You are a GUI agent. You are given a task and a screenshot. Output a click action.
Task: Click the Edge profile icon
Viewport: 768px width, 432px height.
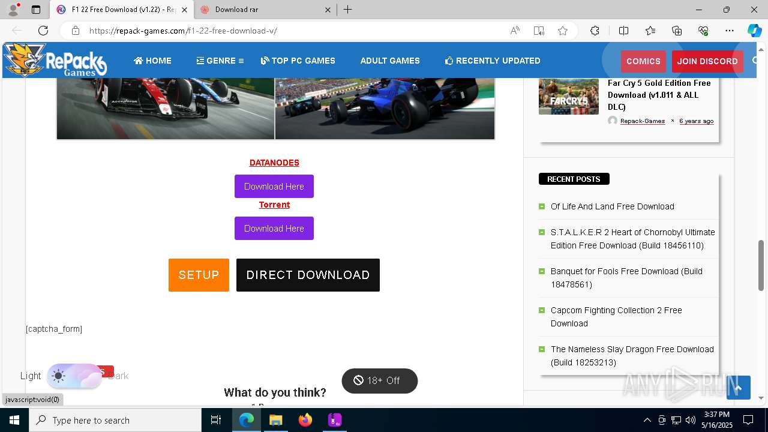(13, 10)
